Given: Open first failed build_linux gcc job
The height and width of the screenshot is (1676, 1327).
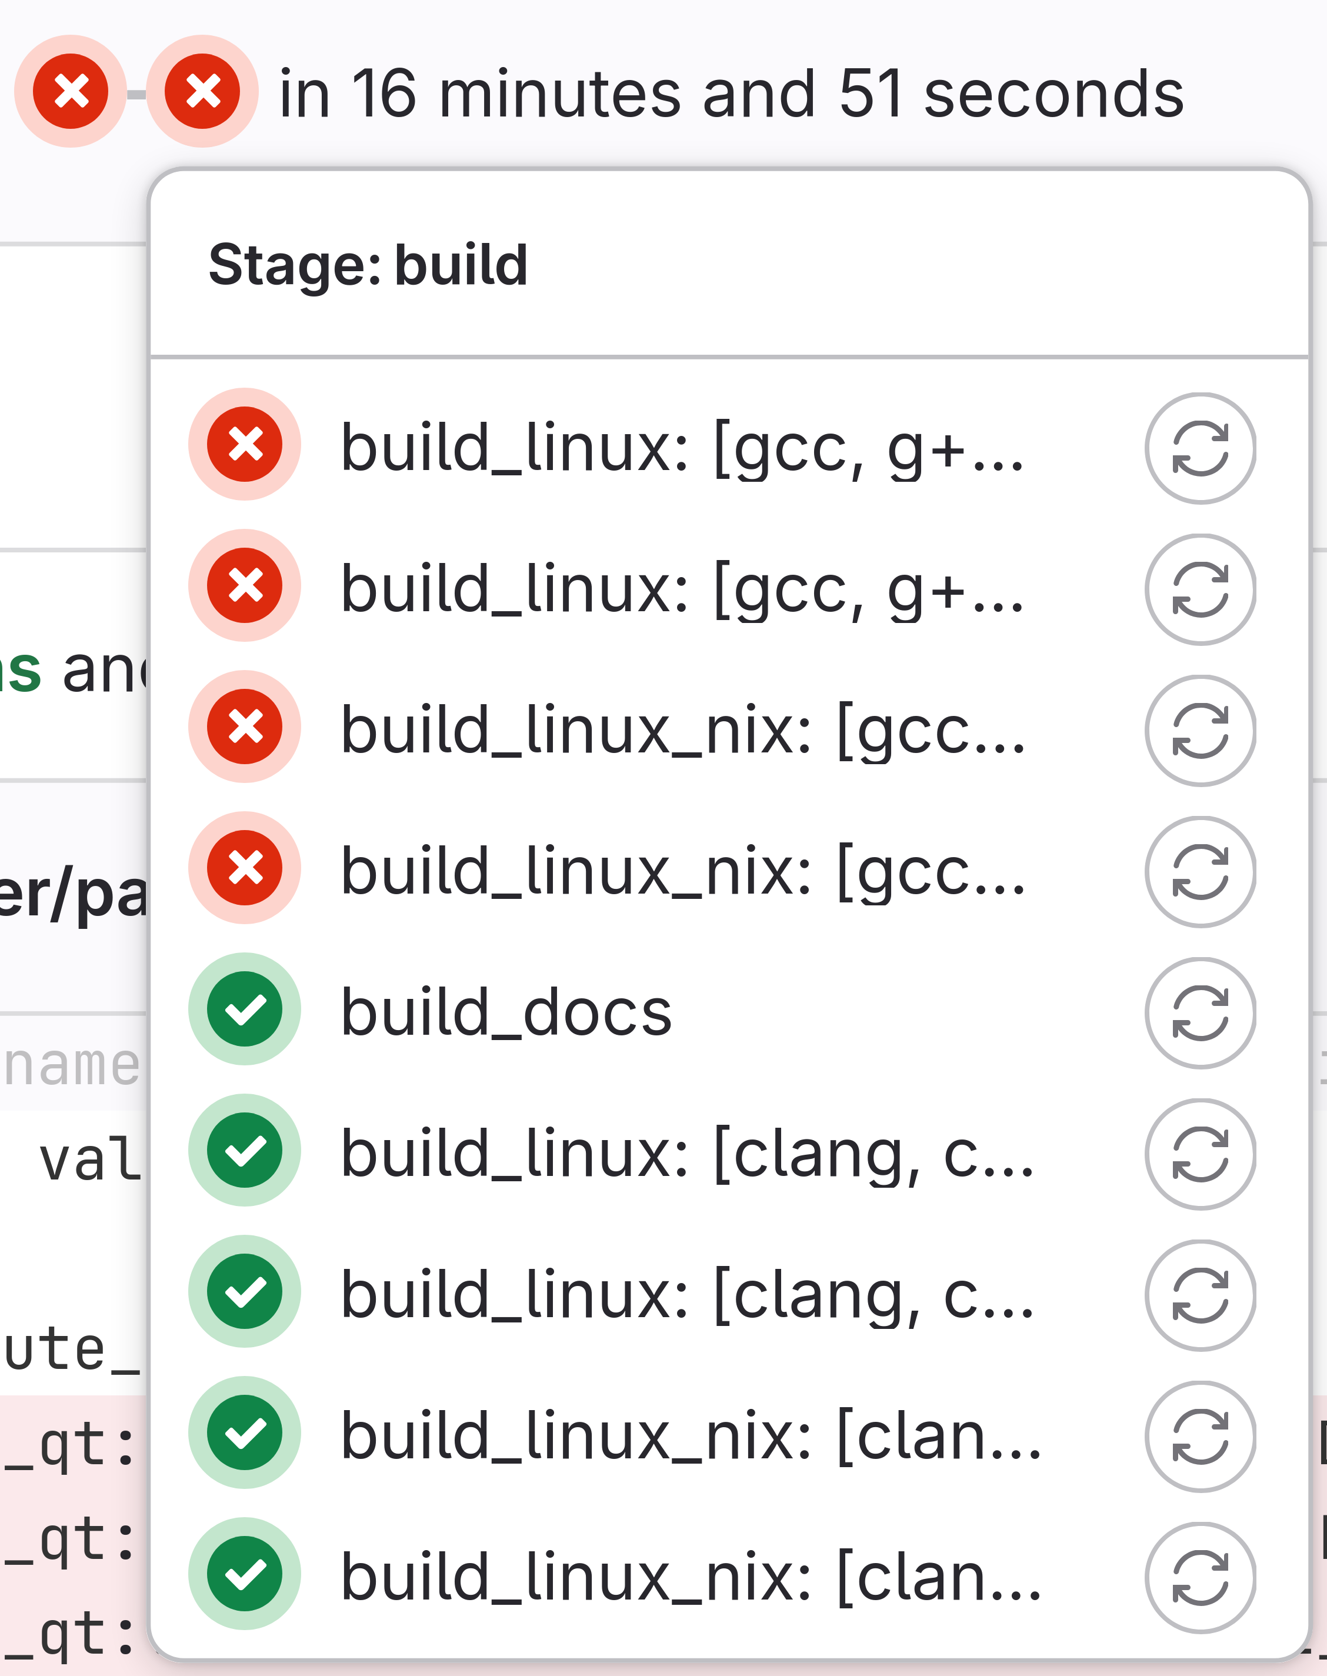Looking at the screenshot, I should [x=682, y=448].
